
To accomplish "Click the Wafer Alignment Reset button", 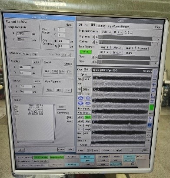I will (x=50, y=90).
